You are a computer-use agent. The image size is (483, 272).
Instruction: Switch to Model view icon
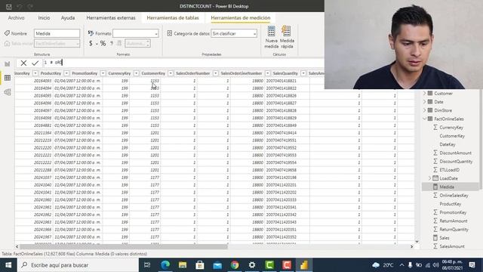(8, 92)
